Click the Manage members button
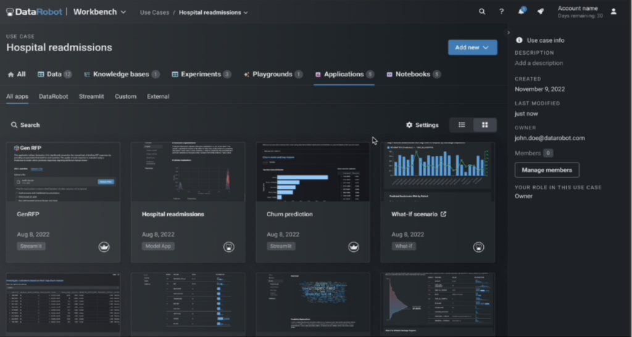The height and width of the screenshot is (337, 632). (546, 170)
